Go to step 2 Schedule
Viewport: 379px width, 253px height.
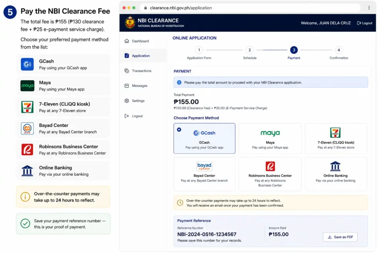point(250,53)
